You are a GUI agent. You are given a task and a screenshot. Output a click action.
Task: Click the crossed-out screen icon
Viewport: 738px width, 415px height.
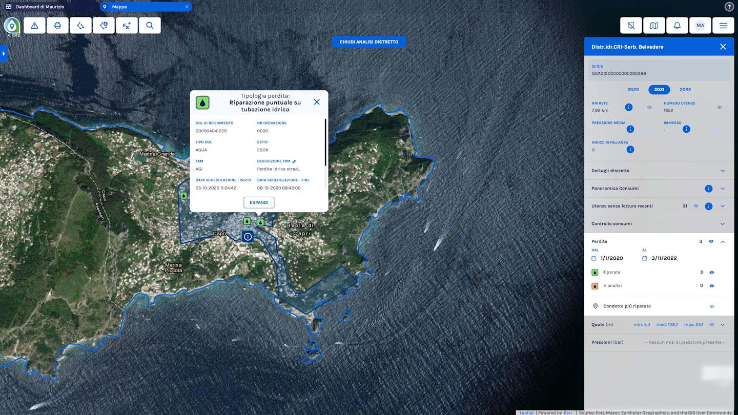pos(631,26)
